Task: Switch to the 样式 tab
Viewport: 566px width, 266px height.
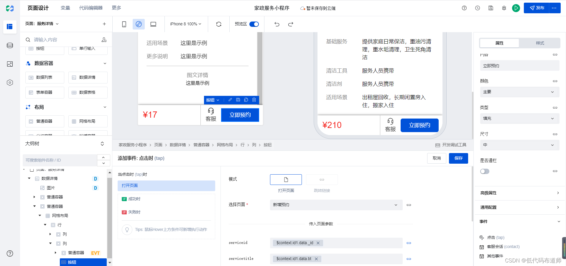Action: click(540, 43)
